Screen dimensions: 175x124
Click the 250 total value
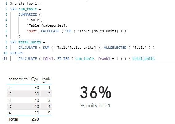click(x=35, y=119)
